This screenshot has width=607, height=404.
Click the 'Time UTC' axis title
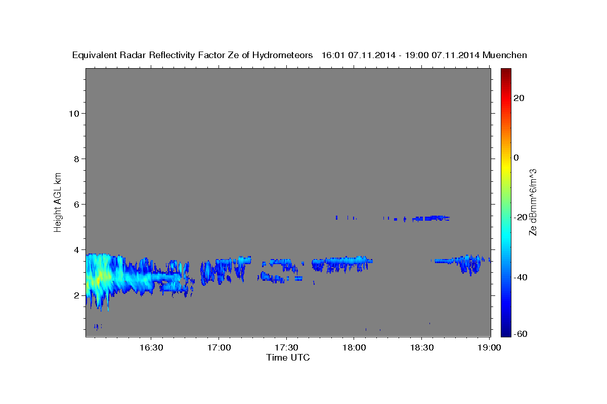coord(288,358)
